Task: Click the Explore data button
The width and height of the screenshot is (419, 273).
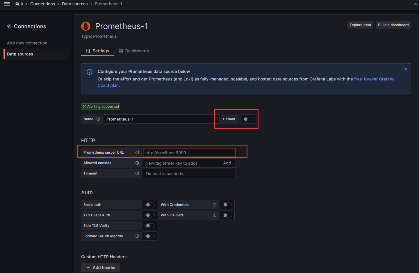Action: (360, 25)
